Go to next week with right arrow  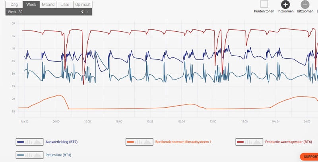click(87, 12)
